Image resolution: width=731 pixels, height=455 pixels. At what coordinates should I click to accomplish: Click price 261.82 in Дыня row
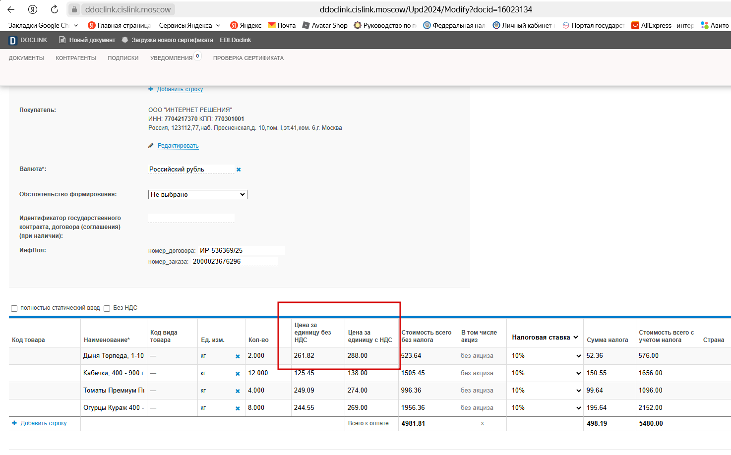tap(304, 356)
